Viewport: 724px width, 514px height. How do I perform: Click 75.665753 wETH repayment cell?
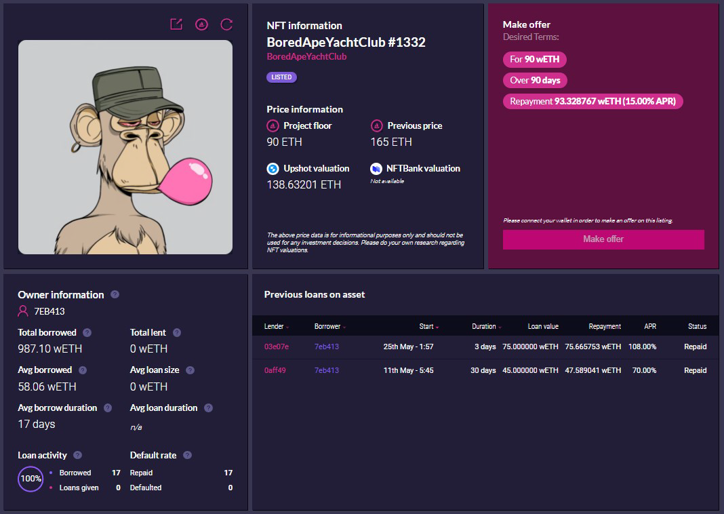pyautogui.click(x=593, y=347)
